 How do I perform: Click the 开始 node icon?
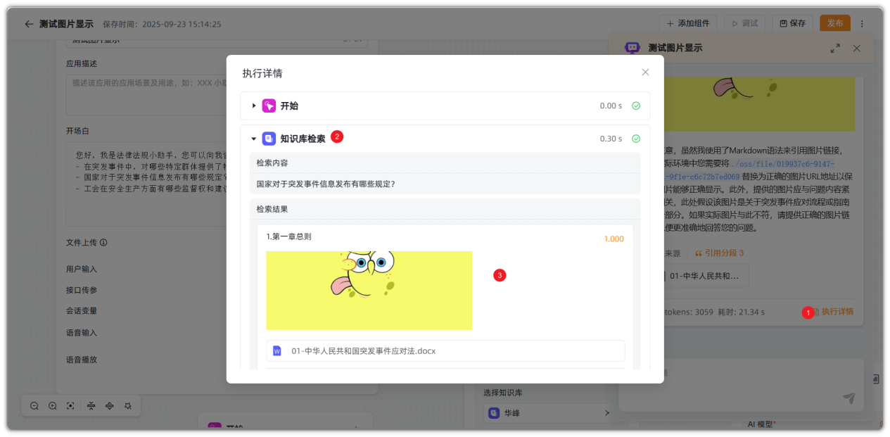[269, 106]
